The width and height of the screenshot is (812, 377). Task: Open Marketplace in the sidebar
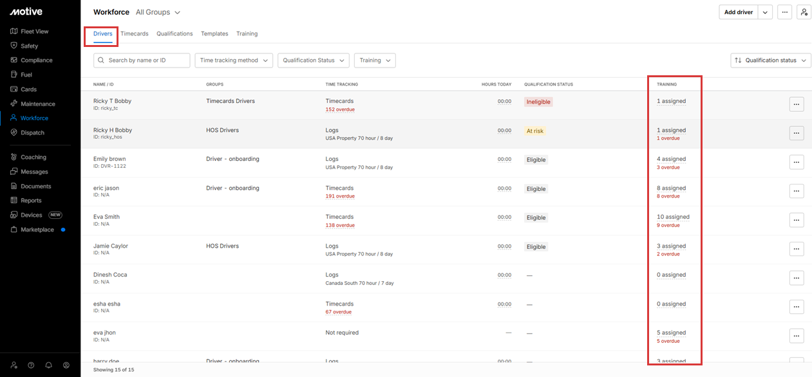coord(37,230)
